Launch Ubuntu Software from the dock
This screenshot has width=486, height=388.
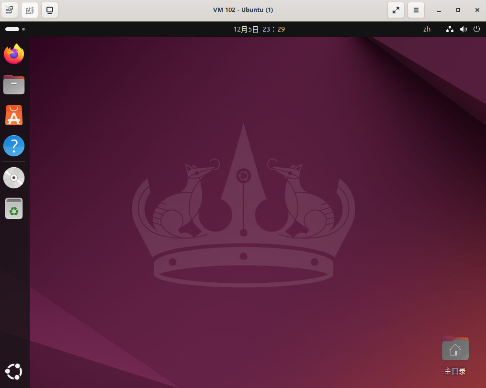[x=13, y=115]
